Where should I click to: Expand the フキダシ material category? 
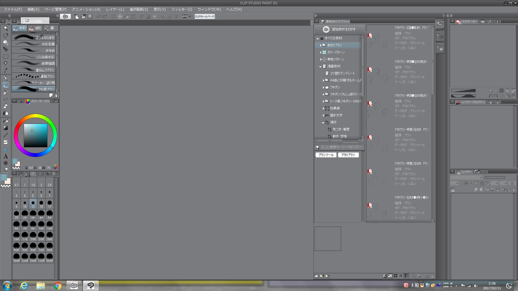tap(323, 87)
